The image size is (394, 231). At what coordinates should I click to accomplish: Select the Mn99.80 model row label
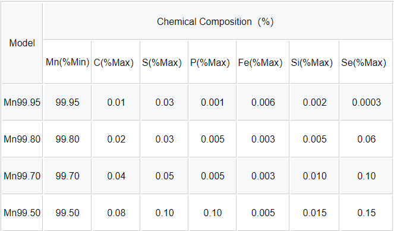(22, 140)
